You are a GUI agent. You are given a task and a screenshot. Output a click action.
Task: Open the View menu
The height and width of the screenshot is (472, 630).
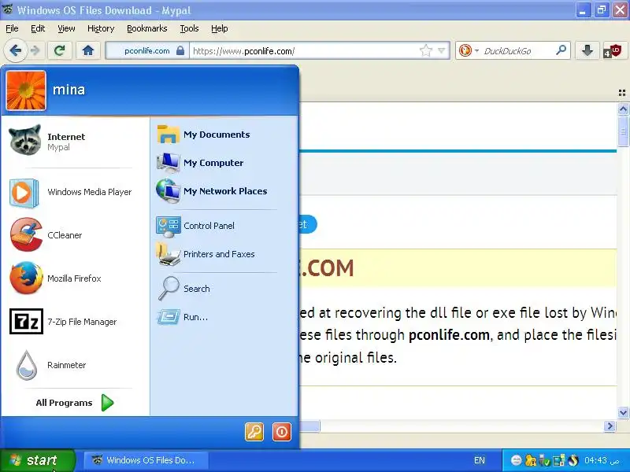click(x=66, y=28)
